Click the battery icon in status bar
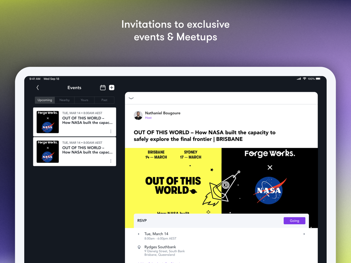 pos(318,79)
